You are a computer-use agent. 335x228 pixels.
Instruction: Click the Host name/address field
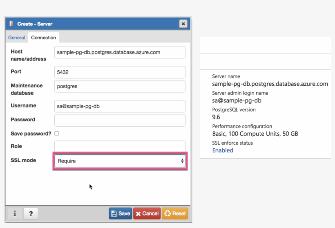[120, 52]
